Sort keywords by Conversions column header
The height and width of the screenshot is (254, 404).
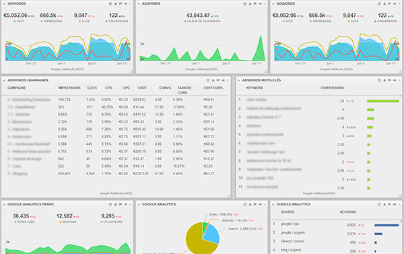tap(332, 88)
